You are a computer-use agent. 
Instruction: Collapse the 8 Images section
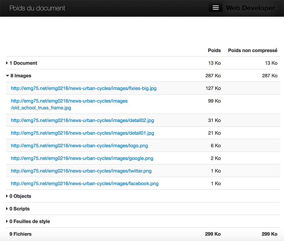[19, 76]
